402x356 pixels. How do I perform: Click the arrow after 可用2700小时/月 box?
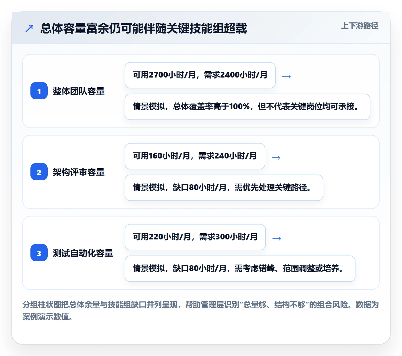(287, 77)
